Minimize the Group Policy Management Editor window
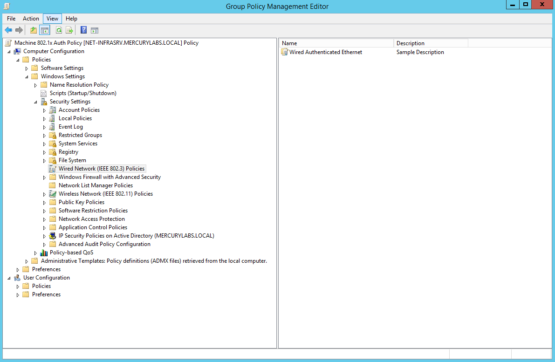Screen dimensions: 555x362 (513, 5)
